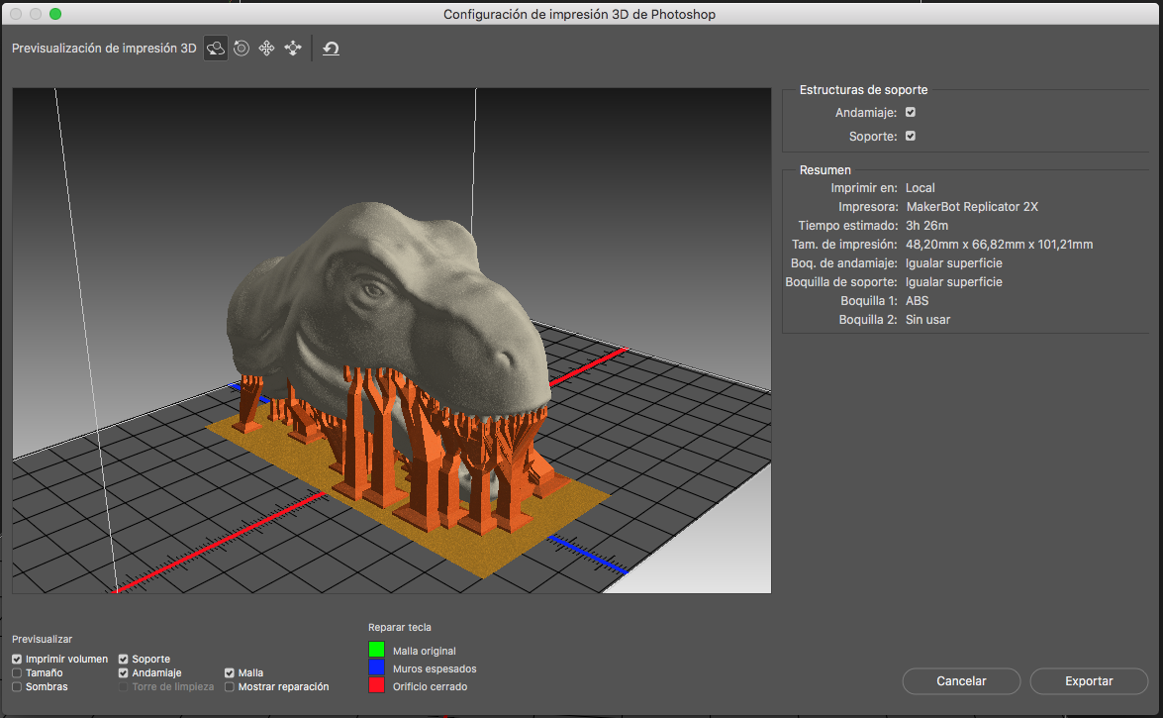1163x718 pixels.
Task: Click the green Malla original swatch
Action: (x=376, y=650)
